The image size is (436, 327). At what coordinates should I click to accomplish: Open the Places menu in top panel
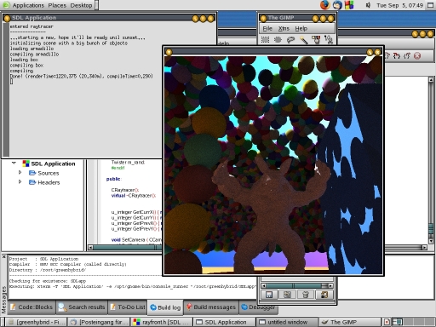tap(57, 5)
